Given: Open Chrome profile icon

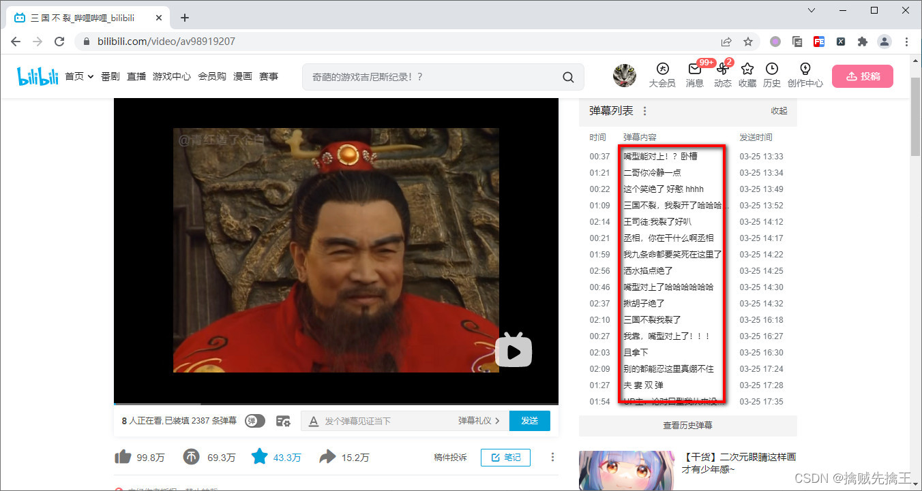Looking at the screenshot, I should [x=884, y=42].
